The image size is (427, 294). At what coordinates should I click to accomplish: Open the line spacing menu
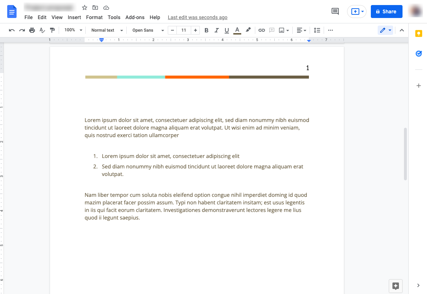tap(317, 30)
